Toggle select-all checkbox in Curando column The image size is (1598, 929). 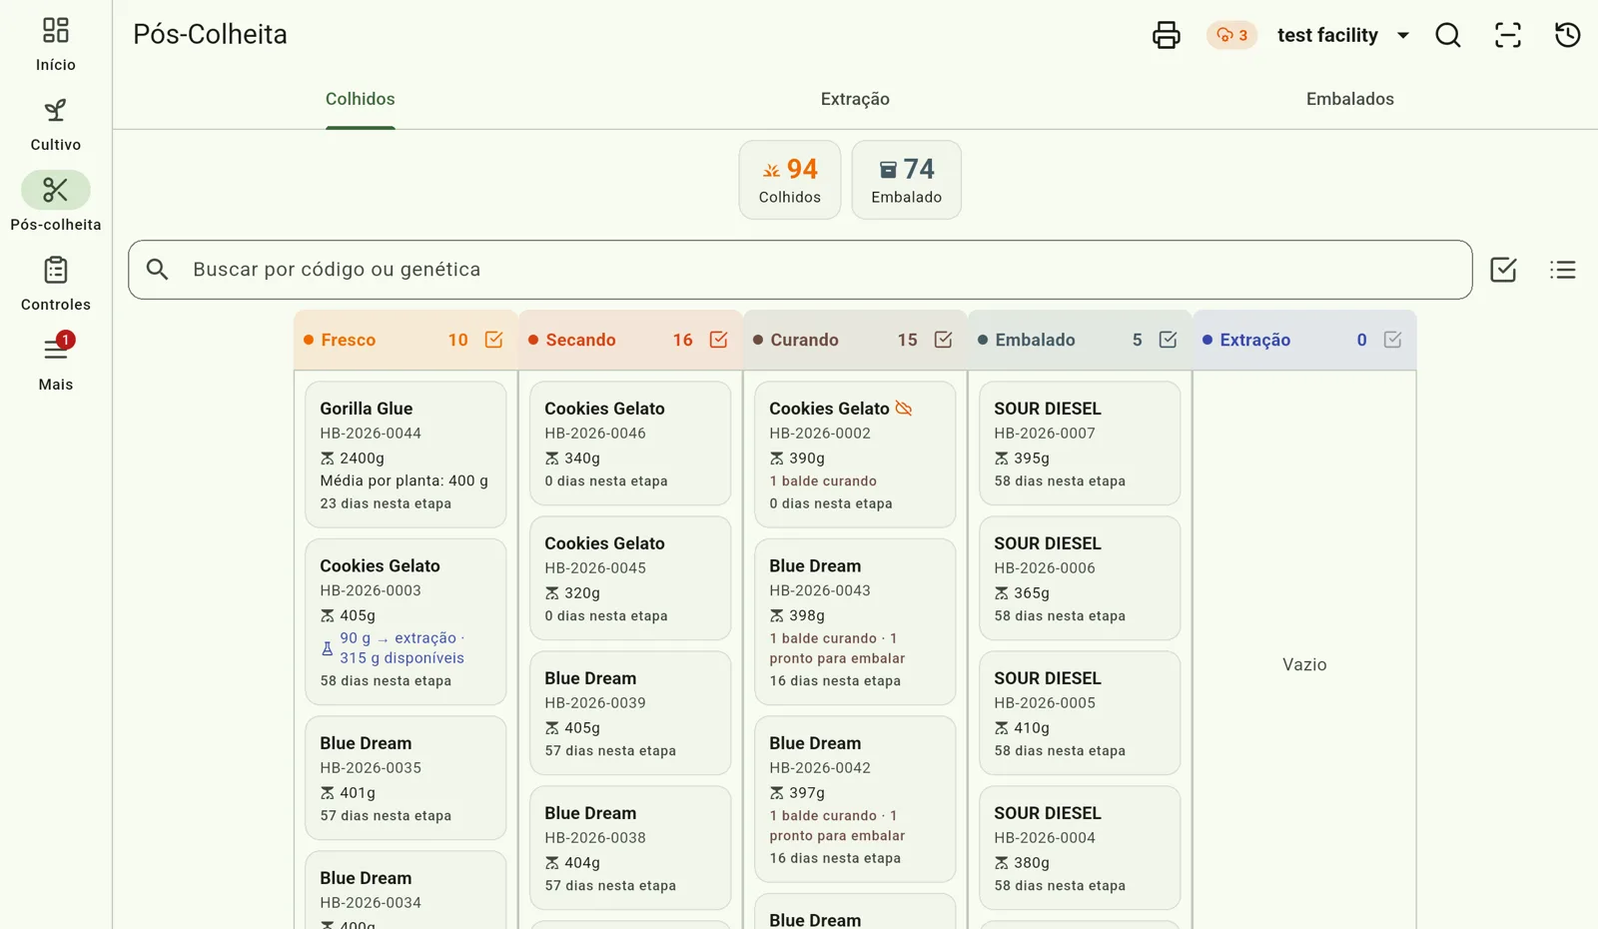point(943,340)
